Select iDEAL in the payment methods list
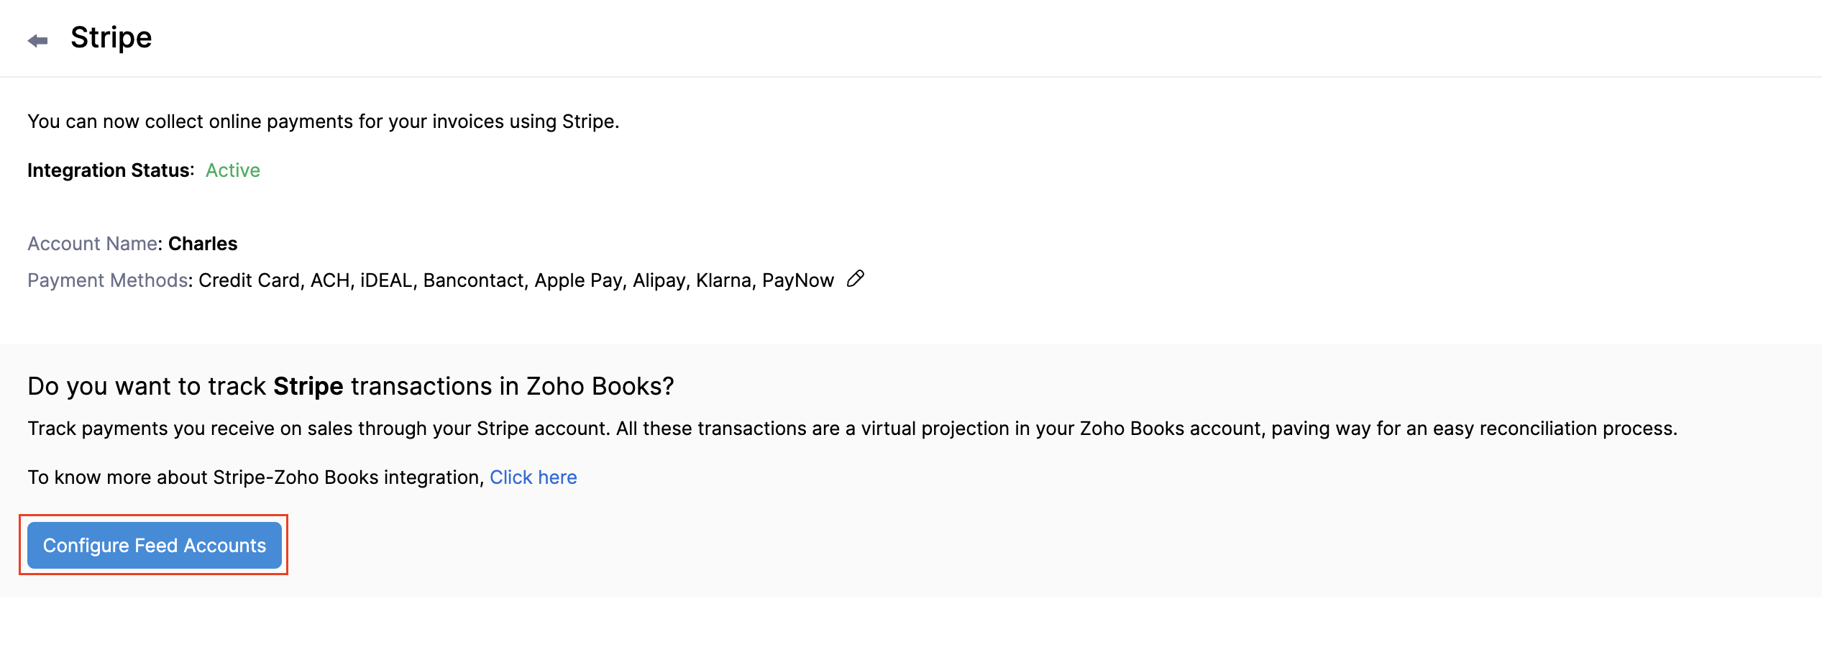 point(386,280)
